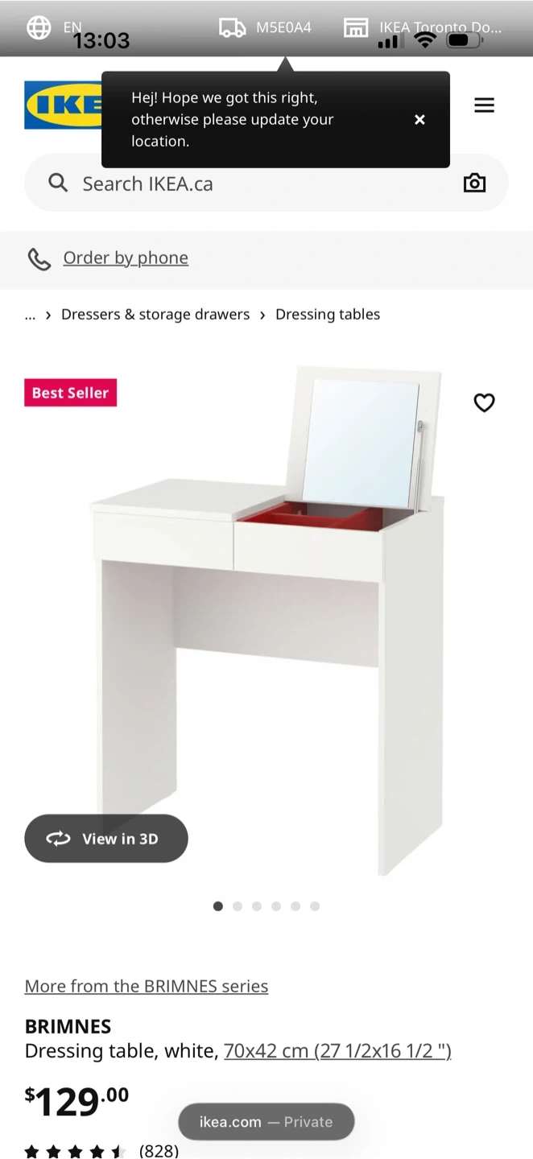
Task: Expand the breadcrumb ellipsis
Action: coord(31,315)
